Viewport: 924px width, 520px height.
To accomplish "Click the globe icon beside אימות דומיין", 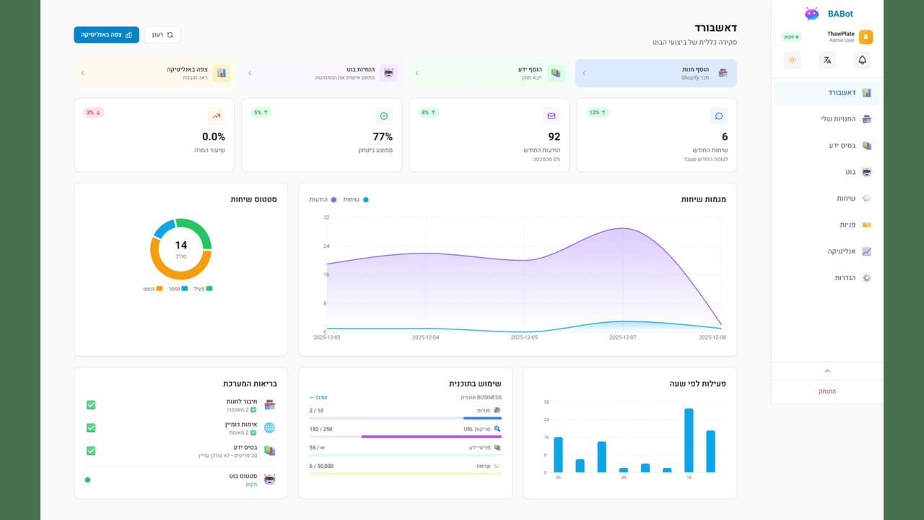I will coord(270,428).
